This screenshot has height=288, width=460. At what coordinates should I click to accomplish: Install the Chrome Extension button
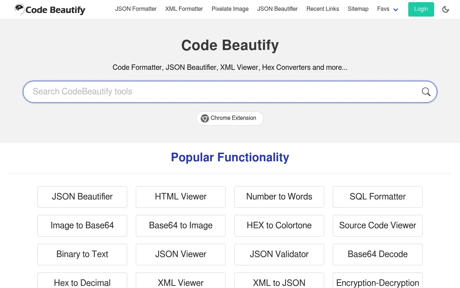point(230,118)
